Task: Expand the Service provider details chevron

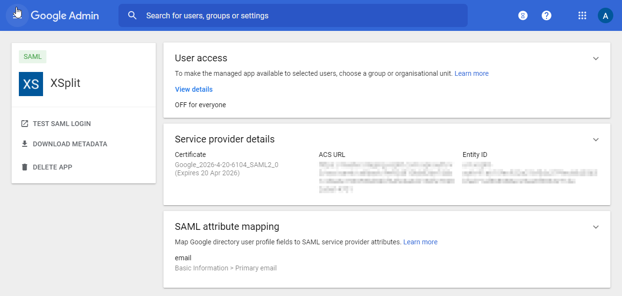Action: [596, 140]
